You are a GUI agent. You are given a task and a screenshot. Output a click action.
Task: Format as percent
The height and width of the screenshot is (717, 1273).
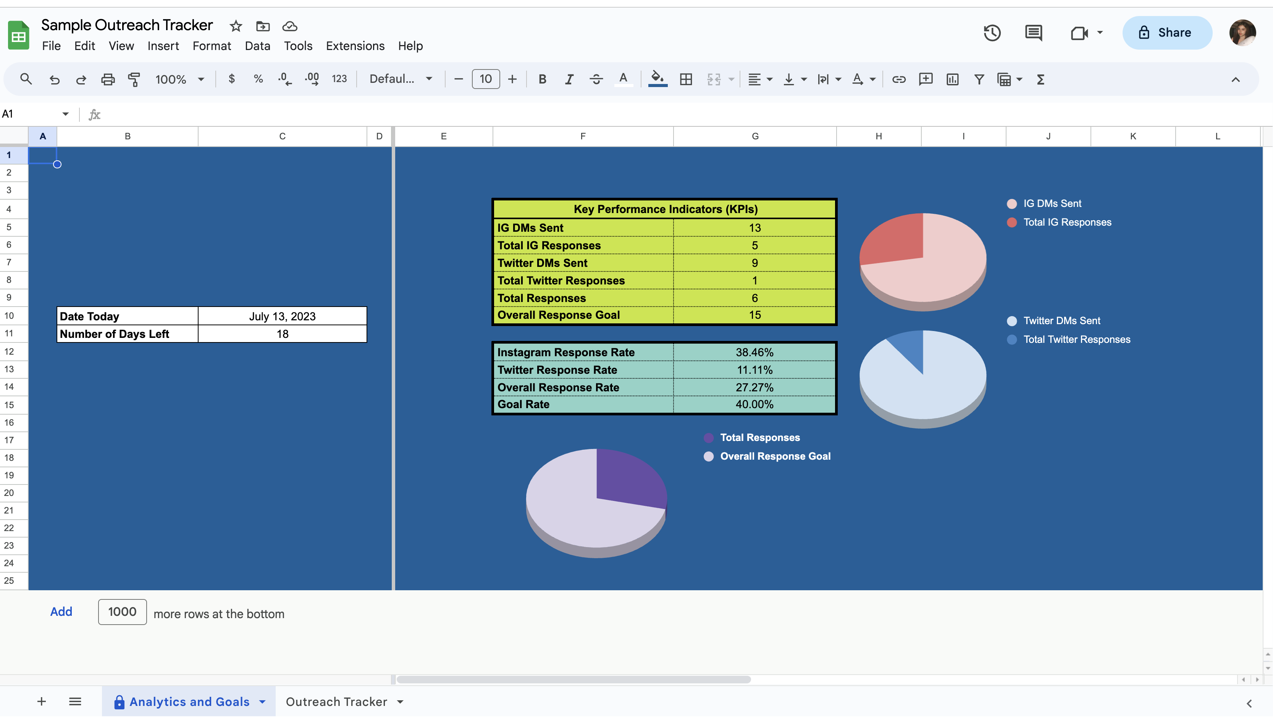coord(258,79)
